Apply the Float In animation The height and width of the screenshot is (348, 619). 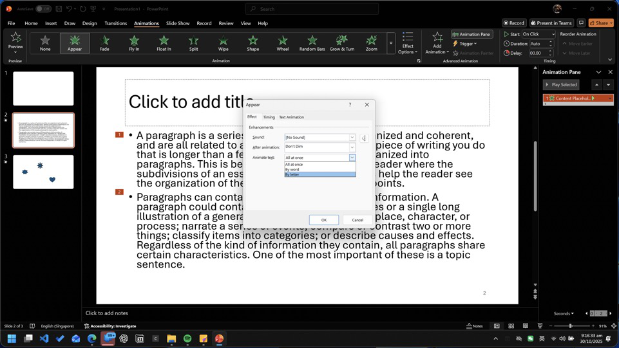tap(164, 43)
